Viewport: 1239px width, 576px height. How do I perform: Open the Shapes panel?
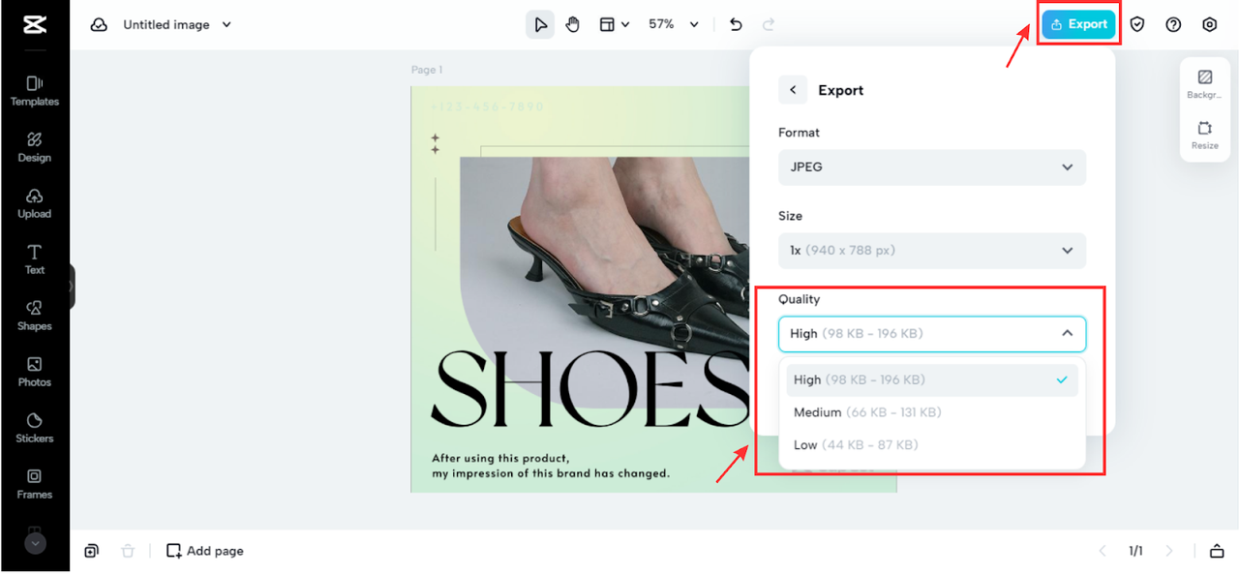(35, 316)
